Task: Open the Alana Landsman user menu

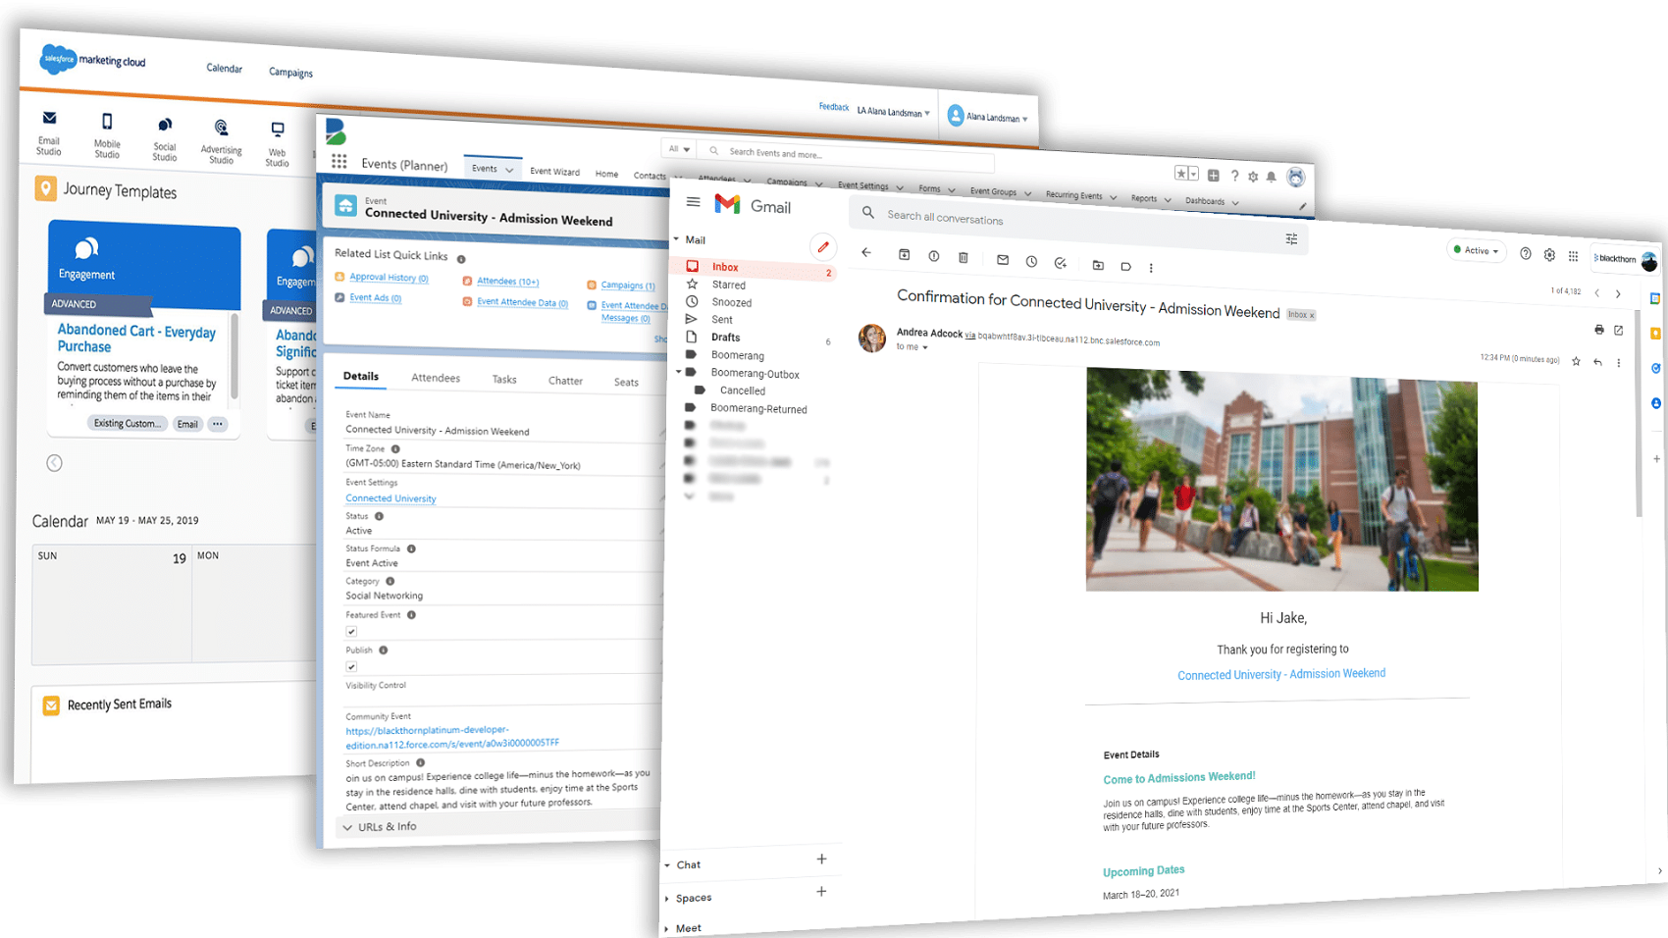Action: [988, 117]
